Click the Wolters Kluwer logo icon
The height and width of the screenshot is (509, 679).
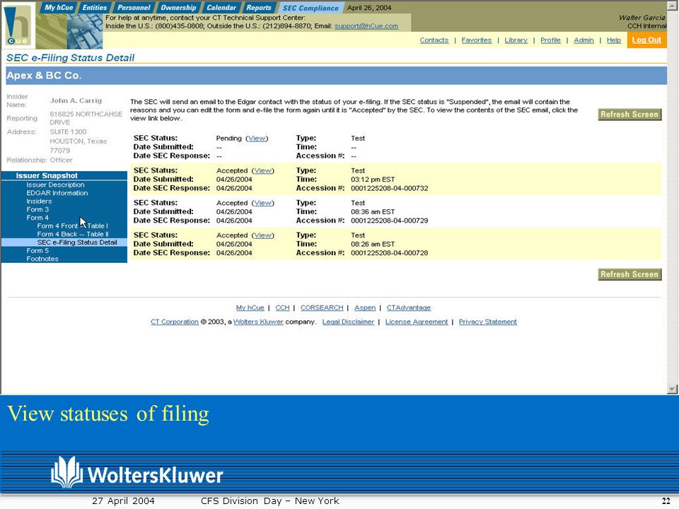point(66,472)
